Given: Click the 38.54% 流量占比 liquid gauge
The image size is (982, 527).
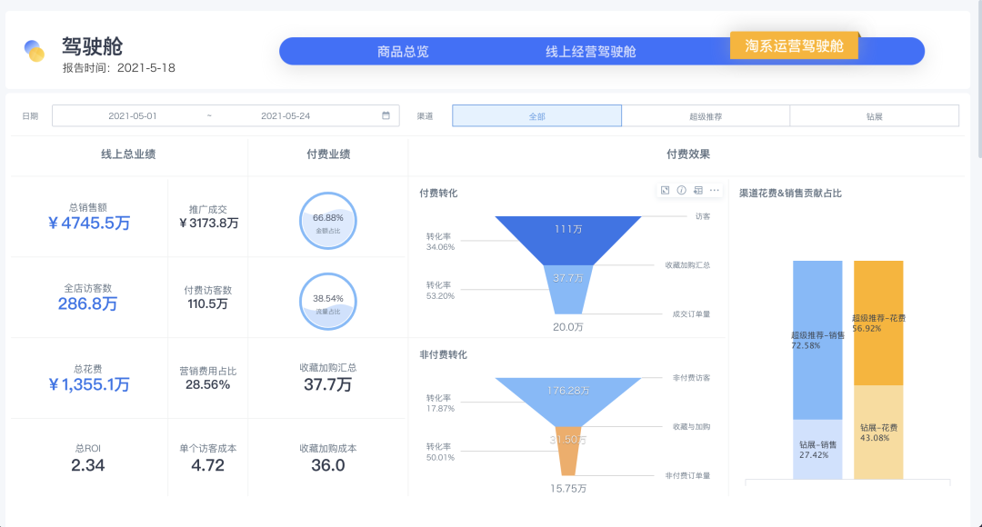Looking at the screenshot, I should click(328, 302).
